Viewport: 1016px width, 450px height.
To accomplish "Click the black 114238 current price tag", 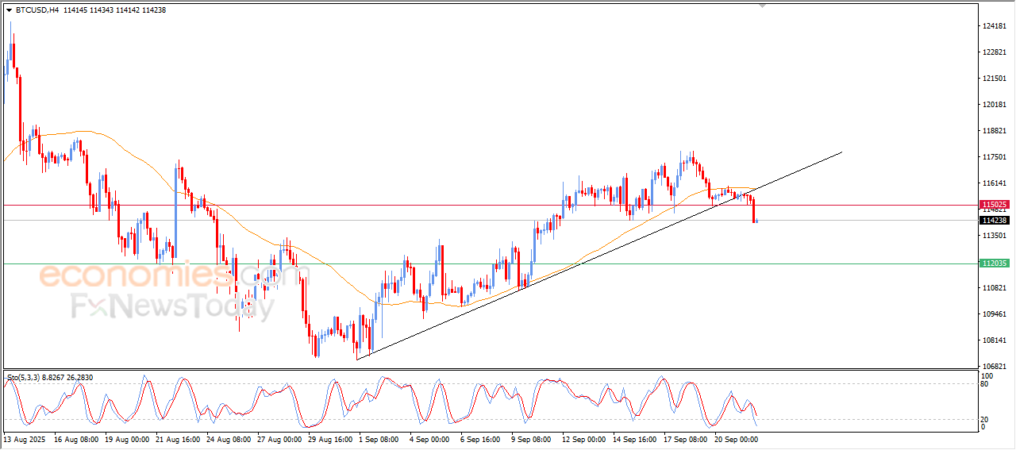I will (x=994, y=221).
